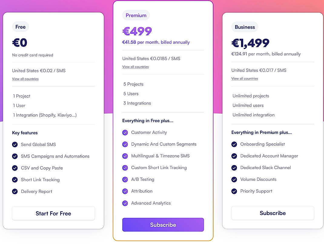Expand country list under the Free plan
The image size is (324, 244).
(25, 79)
